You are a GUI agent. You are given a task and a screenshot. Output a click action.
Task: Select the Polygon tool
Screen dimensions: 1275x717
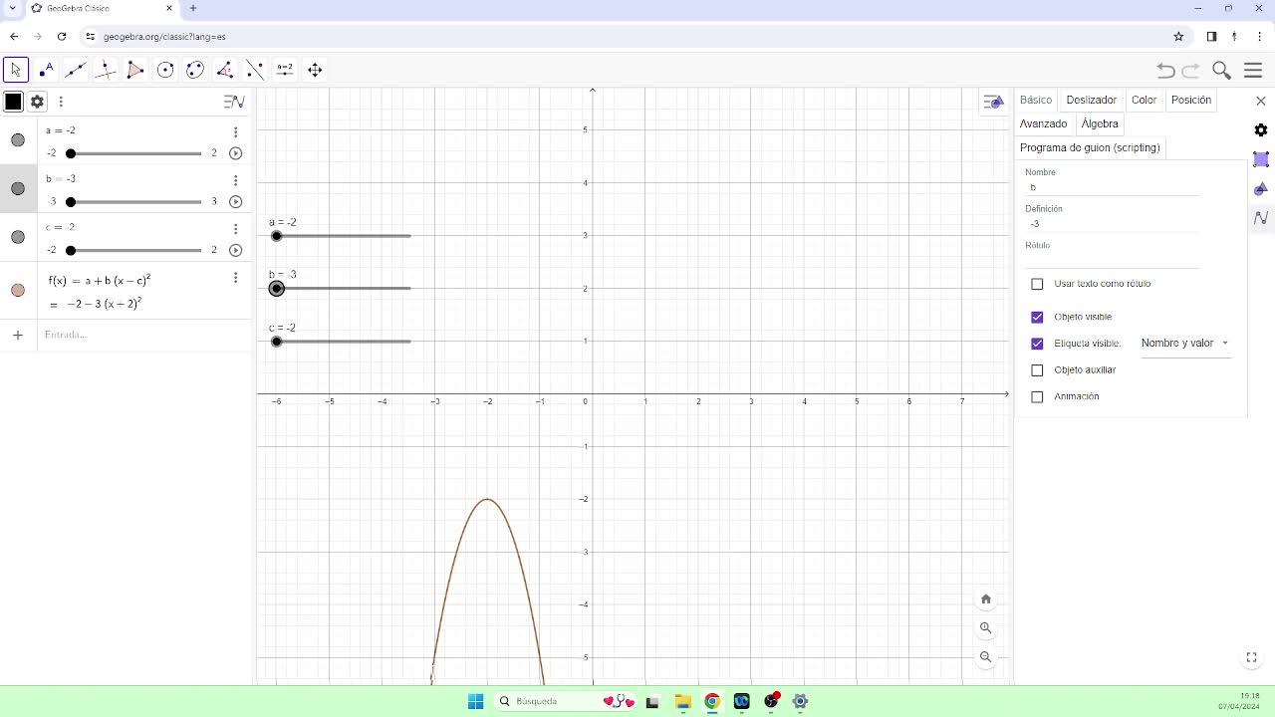(x=135, y=70)
